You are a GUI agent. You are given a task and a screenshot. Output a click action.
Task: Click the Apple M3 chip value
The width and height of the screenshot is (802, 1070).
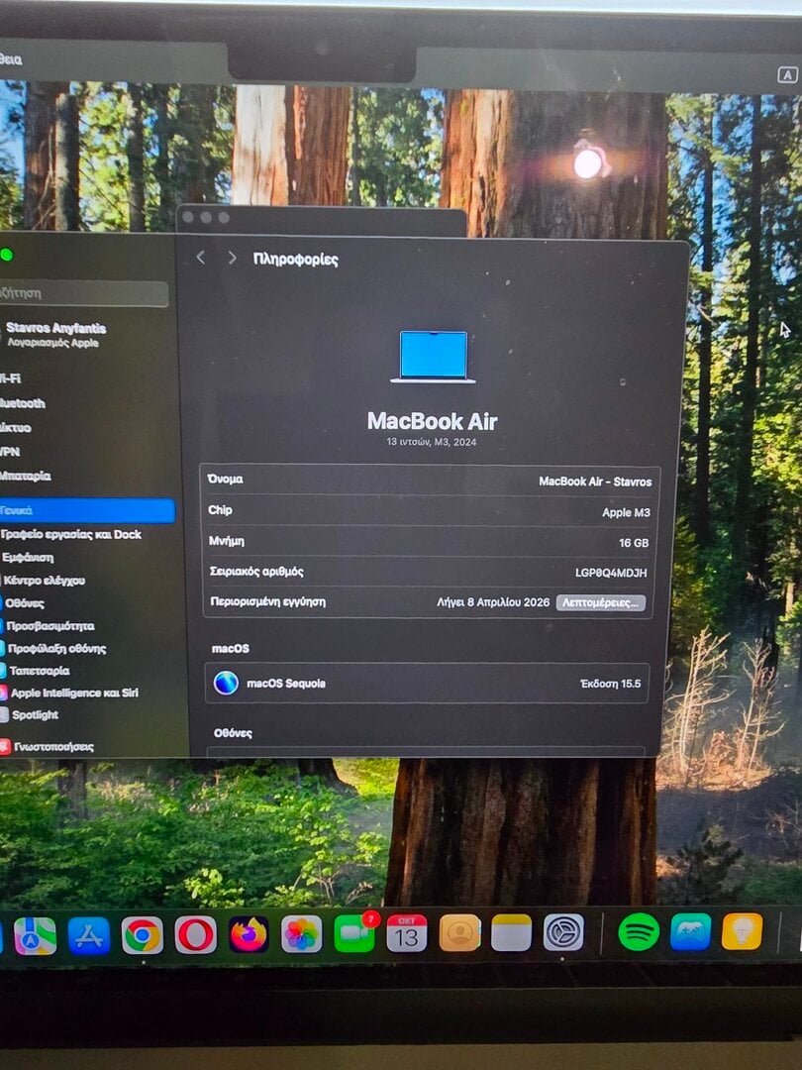(626, 512)
